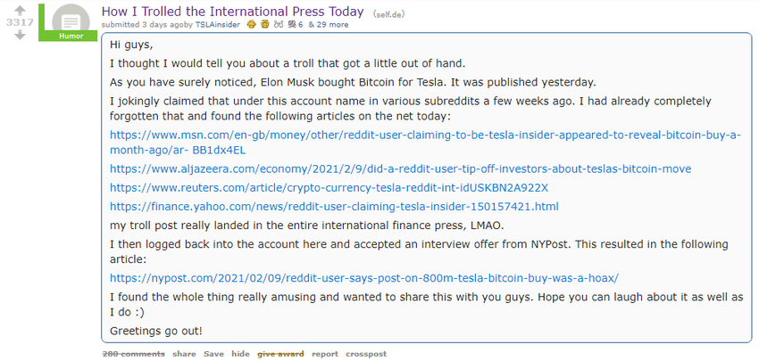Open the 280 comments link
The width and height of the screenshot is (759, 361).
pos(134,354)
